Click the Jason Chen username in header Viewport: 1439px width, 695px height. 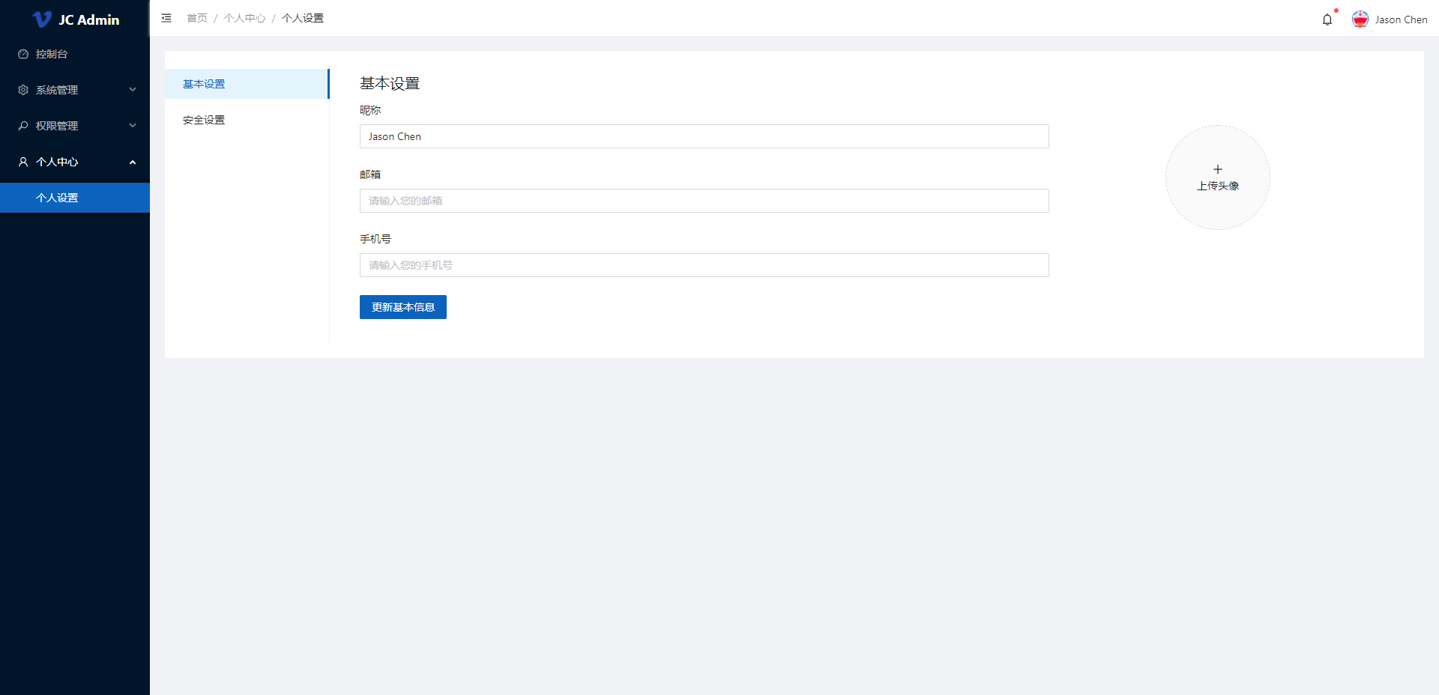click(x=1401, y=19)
